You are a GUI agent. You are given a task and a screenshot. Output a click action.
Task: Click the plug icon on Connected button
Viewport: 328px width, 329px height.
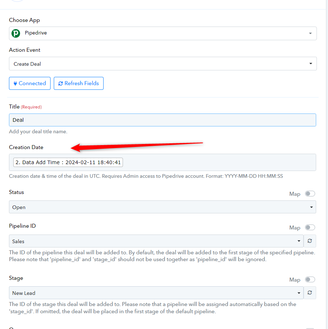pyautogui.click(x=15, y=83)
